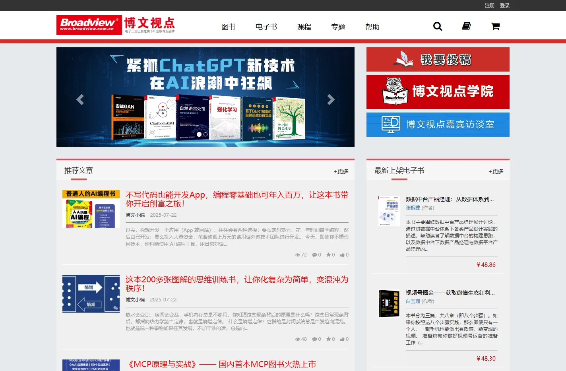The height and width of the screenshot is (371, 566).
Task: Click author 博文小编 under 思维训练书 article
Action: point(135,300)
